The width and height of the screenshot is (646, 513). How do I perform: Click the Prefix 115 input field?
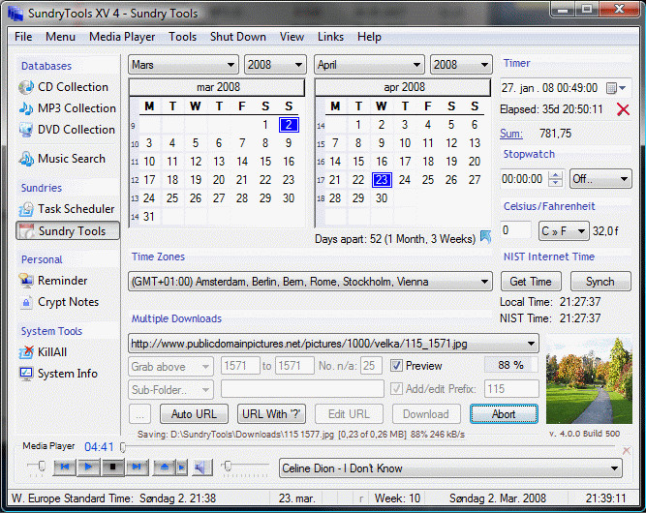pos(511,389)
